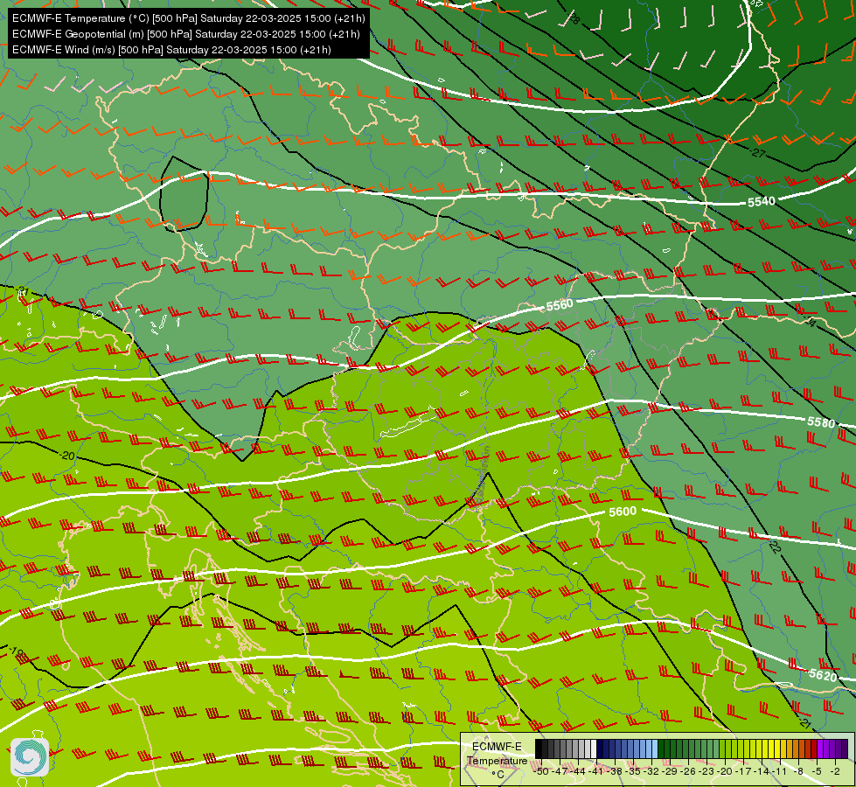The height and width of the screenshot is (787, 856).
Task: Select the ECMWF-E Geopotential title line
Action: pos(185,34)
